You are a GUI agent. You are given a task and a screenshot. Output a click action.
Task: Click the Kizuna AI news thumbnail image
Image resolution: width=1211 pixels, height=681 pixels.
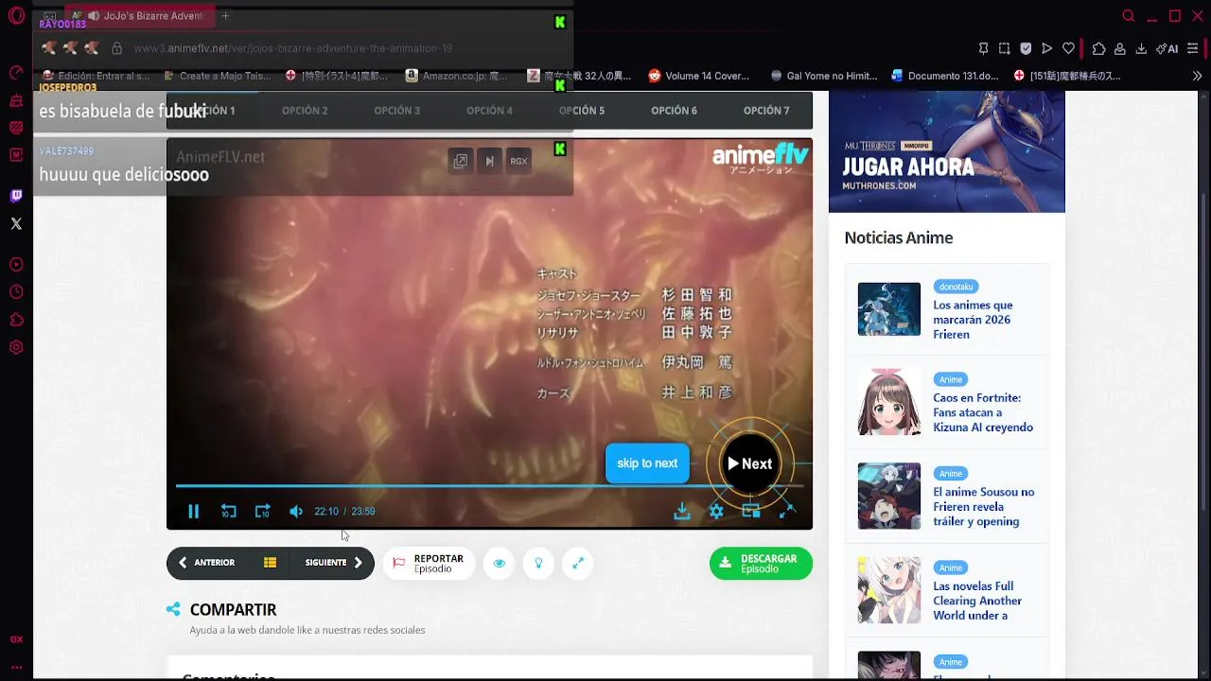click(889, 402)
